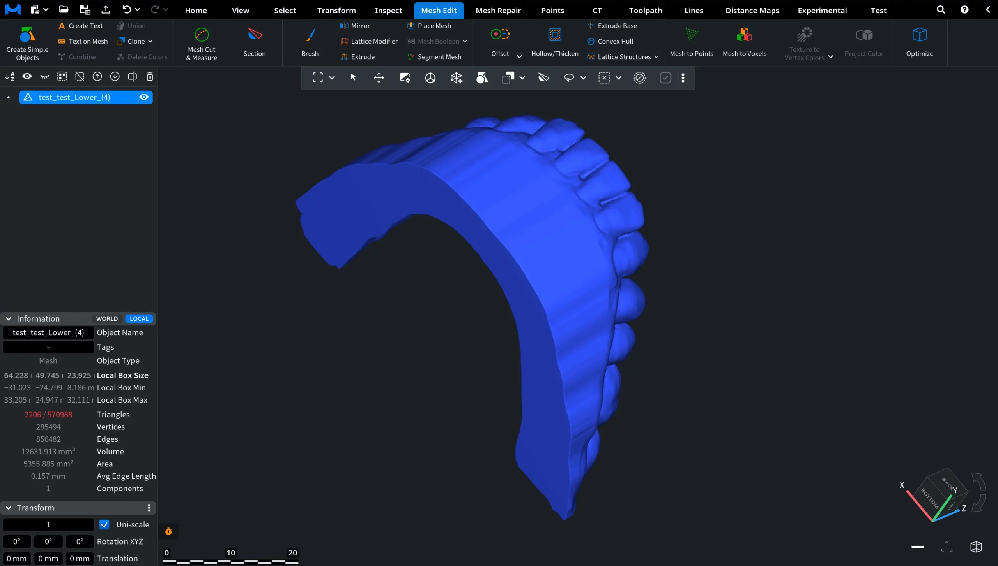
Task: Uncheck the Uni-scale checkbox
Action: (104, 524)
